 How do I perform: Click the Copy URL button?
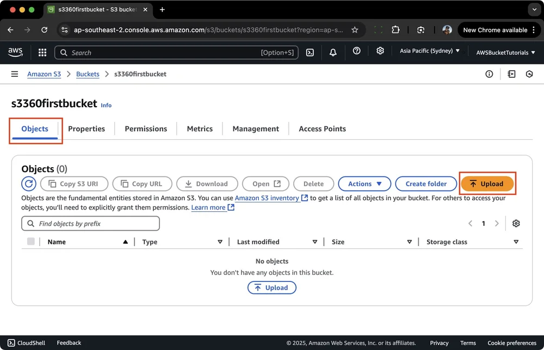tap(142, 183)
